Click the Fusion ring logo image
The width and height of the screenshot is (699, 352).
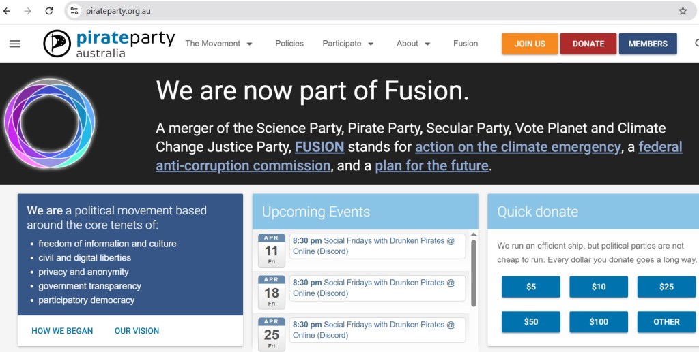[x=50, y=123]
